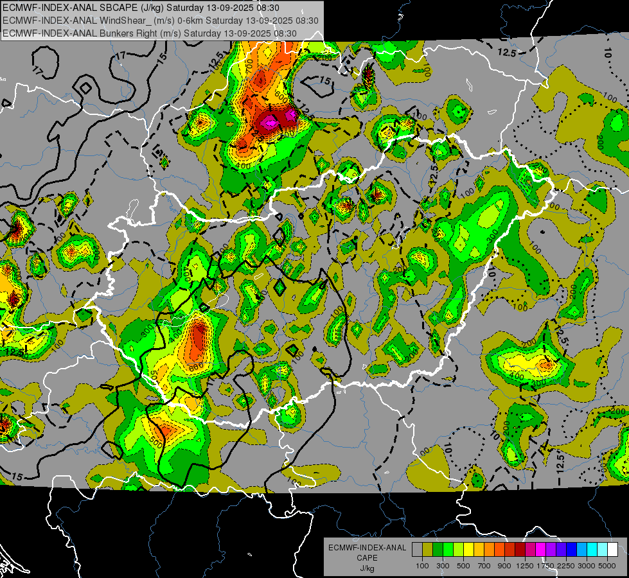629x578 pixels.
Task: Click the 1750 legend tick label
Action: (545, 566)
